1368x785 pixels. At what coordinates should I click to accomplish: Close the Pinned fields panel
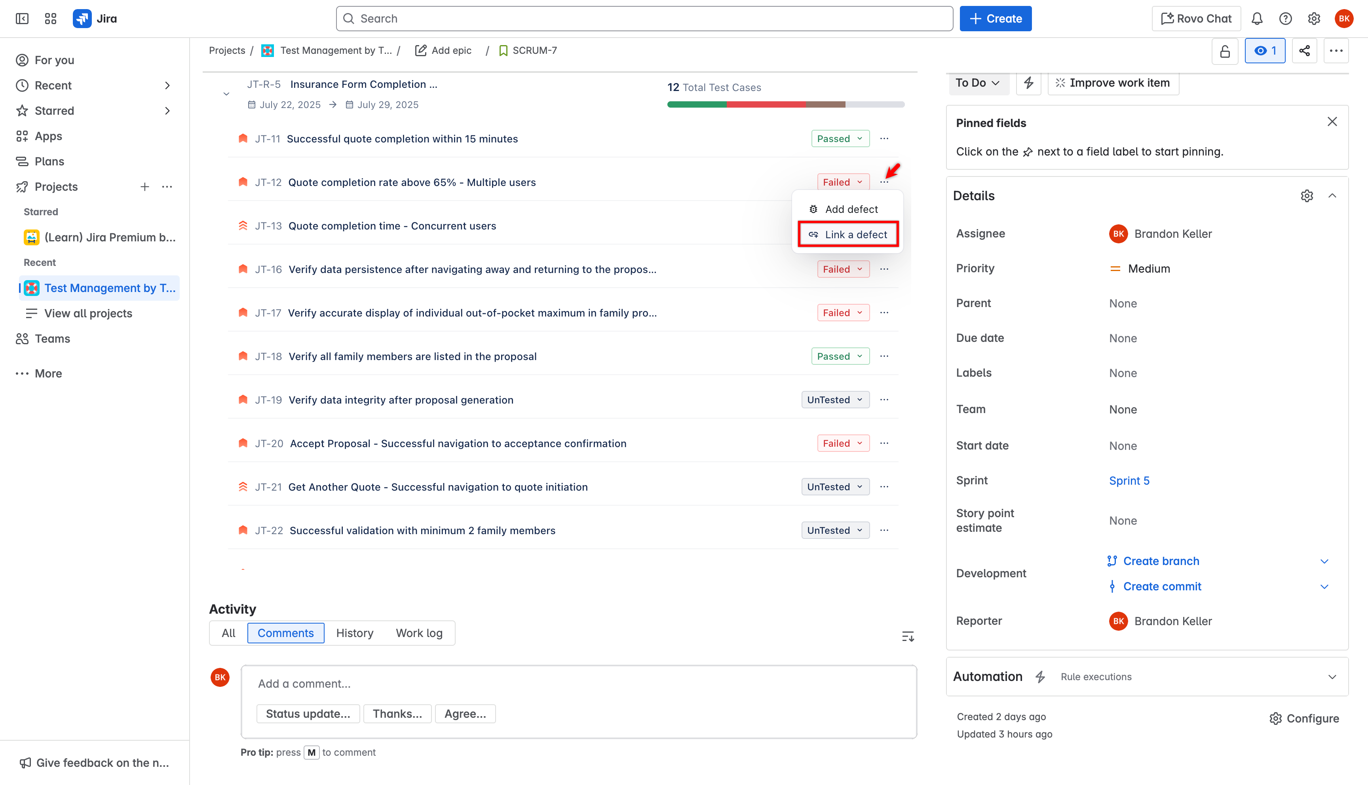1332,122
